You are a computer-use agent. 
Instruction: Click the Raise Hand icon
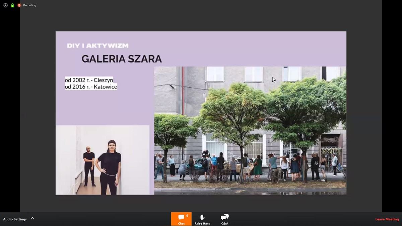coord(202,217)
